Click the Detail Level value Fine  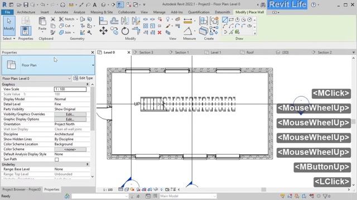tap(57, 104)
